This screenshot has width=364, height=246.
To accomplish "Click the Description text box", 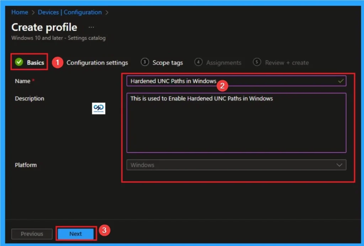I will click(236, 123).
